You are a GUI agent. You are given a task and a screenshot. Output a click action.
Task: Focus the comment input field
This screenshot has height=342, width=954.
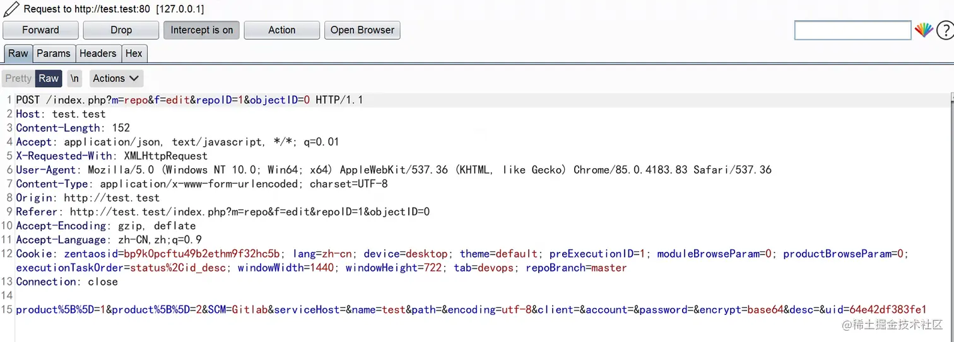852,30
